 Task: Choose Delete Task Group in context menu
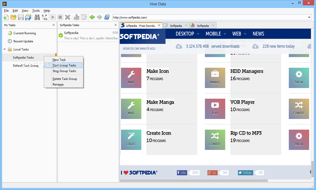[x=64, y=79]
